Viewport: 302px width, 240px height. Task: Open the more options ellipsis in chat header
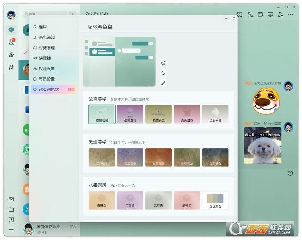(x=290, y=14)
